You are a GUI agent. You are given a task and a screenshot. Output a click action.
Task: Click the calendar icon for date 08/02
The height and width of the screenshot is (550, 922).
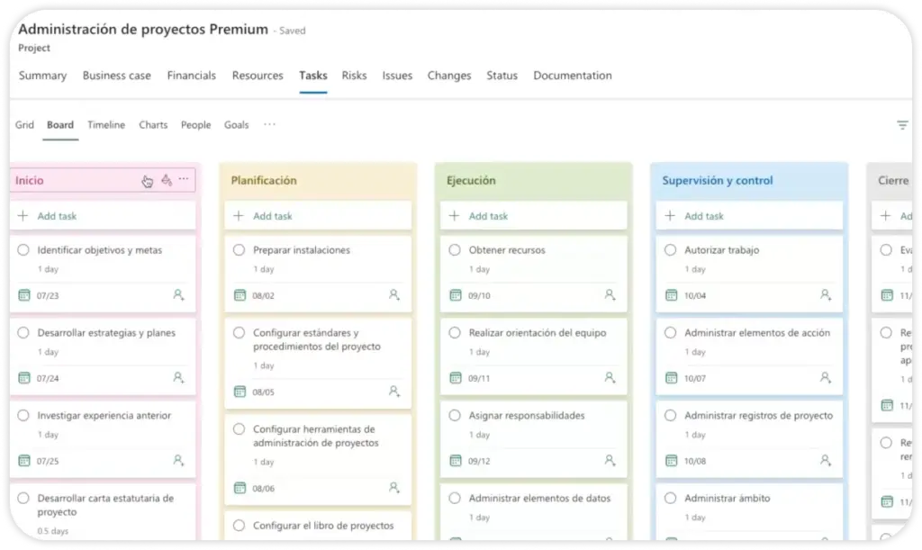coord(240,295)
